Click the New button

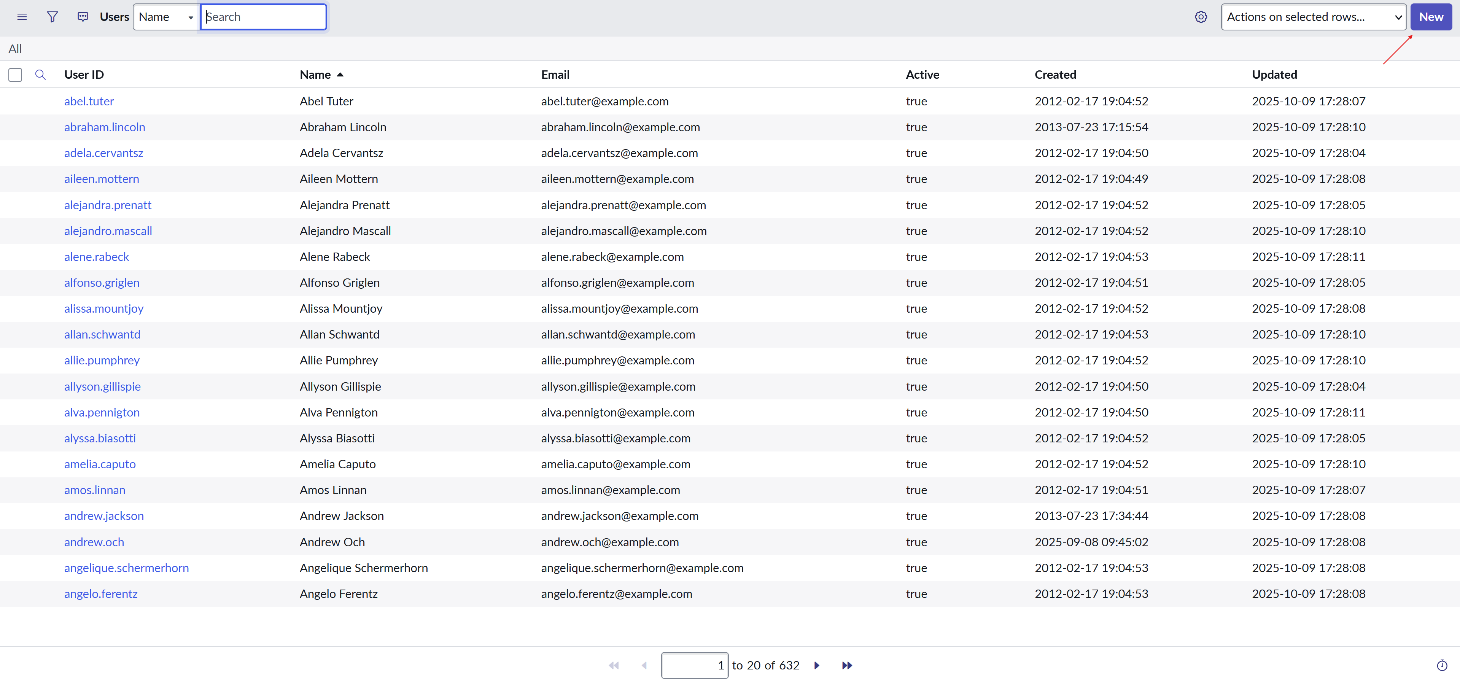1431,17
